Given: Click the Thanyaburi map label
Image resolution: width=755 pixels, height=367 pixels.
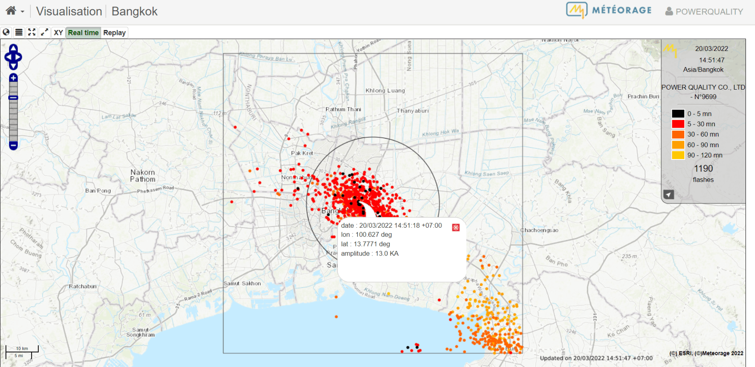Looking at the screenshot, I should coord(412,111).
